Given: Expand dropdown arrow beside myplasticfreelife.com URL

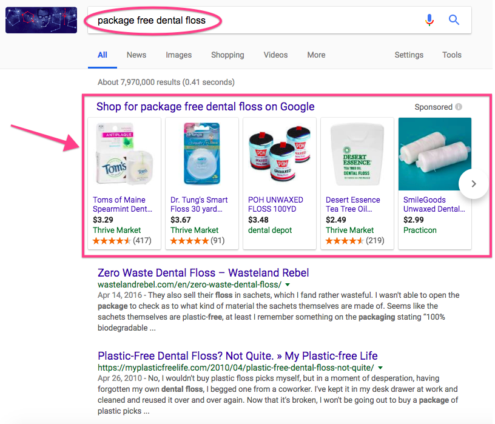Looking at the screenshot, I should pos(380,368).
